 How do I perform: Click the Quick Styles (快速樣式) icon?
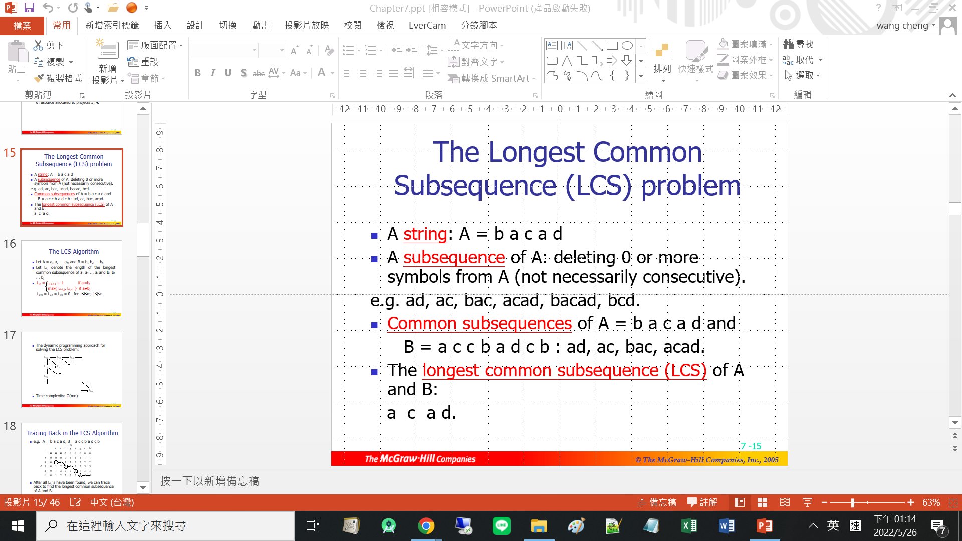[x=696, y=50]
